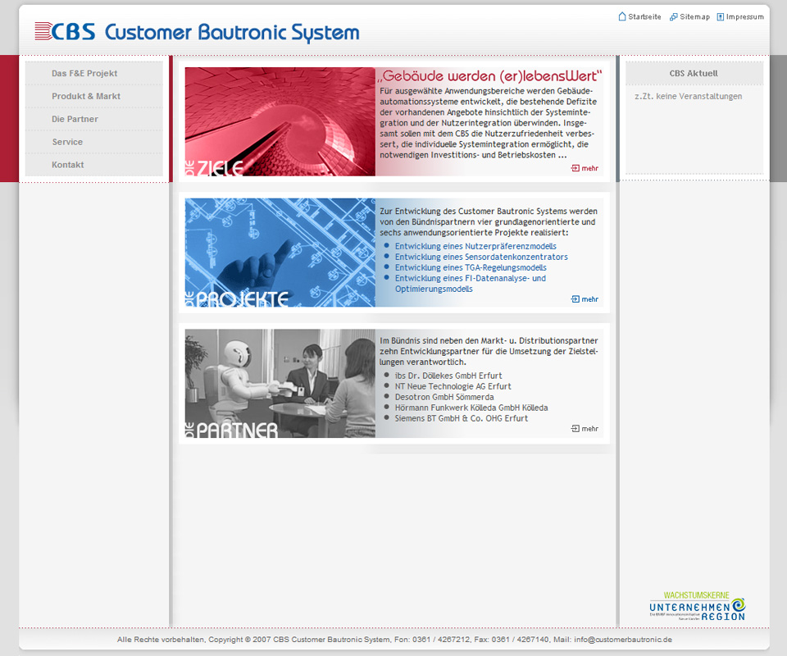Open the Service menu item
The height and width of the screenshot is (656, 787).
(x=93, y=142)
